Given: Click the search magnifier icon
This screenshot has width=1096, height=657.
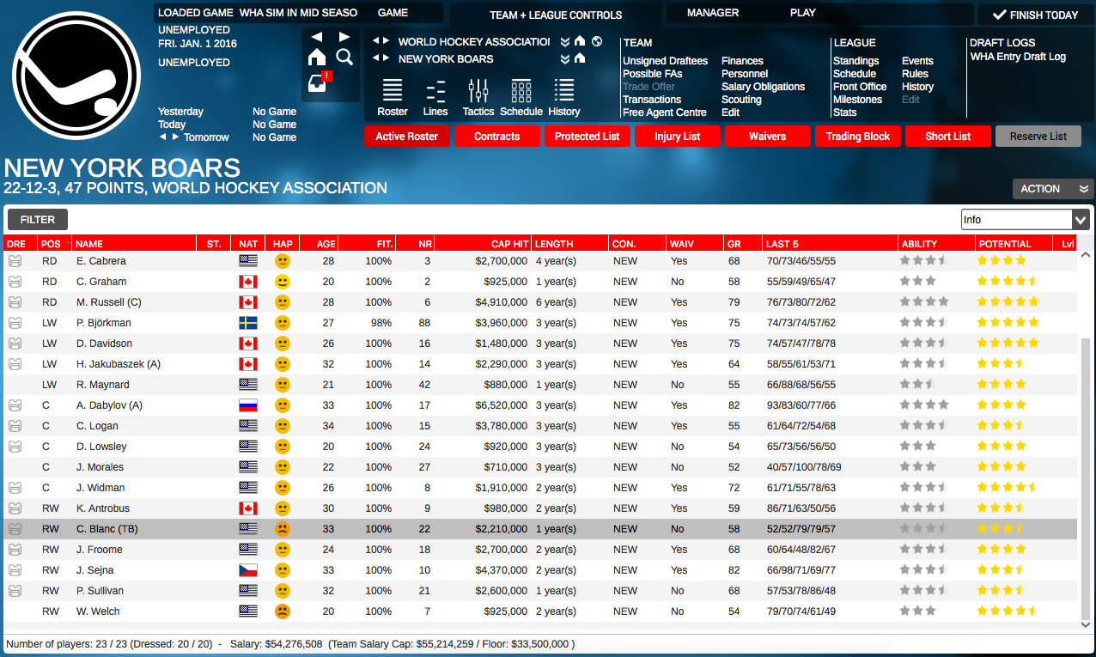Looking at the screenshot, I should pyautogui.click(x=344, y=55).
